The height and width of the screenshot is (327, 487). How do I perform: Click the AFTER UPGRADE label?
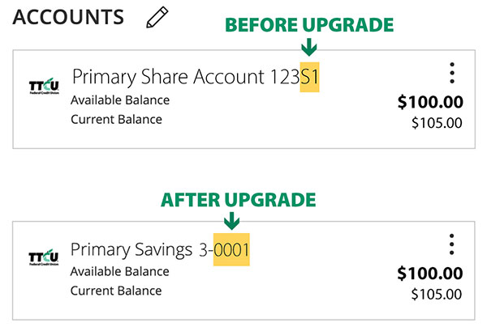coord(238,200)
